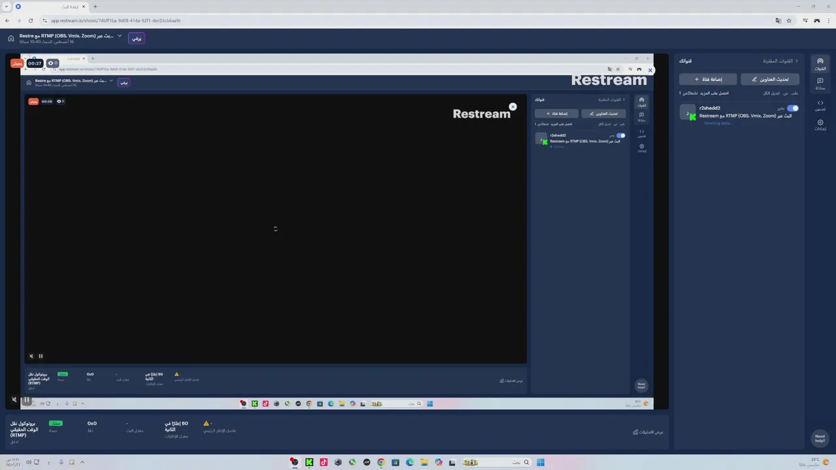Viewport: 836px width, 470px height.
Task: Click إضافة قناة (add channel) button
Action: [708, 79]
